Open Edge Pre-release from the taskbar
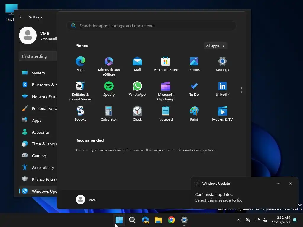303x227 pixels. click(x=145, y=220)
